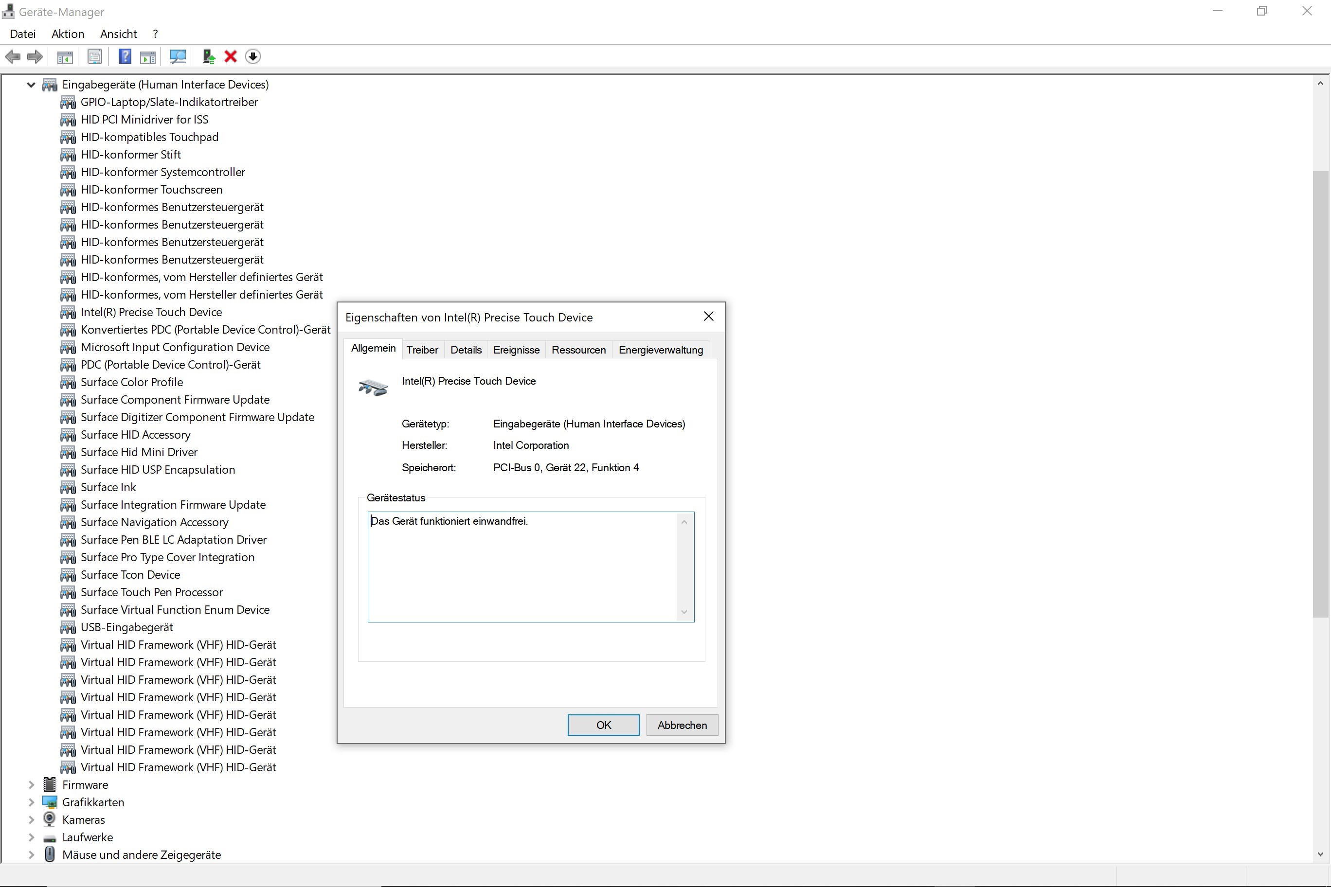Collapse the Eingabegeräte (Human Interface Devices) category

(31, 85)
